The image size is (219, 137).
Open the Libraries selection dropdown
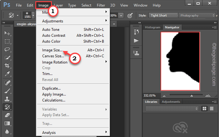click(172, 109)
